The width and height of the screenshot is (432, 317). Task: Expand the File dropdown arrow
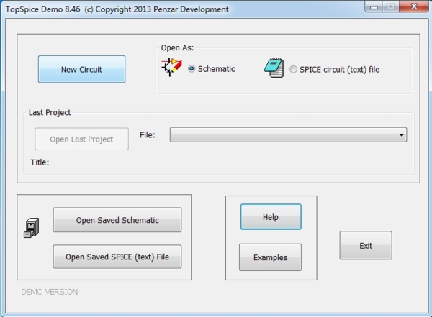[x=401, y=135]
